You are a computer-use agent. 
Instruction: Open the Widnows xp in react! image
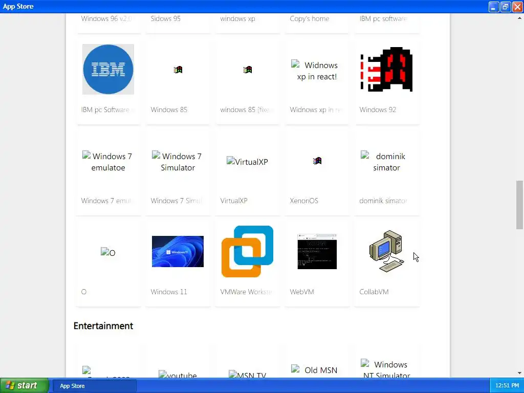click(317, 71)
